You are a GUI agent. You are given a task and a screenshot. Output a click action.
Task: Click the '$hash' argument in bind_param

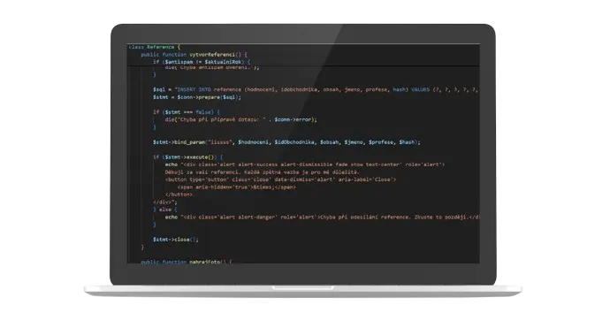pyautogui.click(x=407, y=142)
